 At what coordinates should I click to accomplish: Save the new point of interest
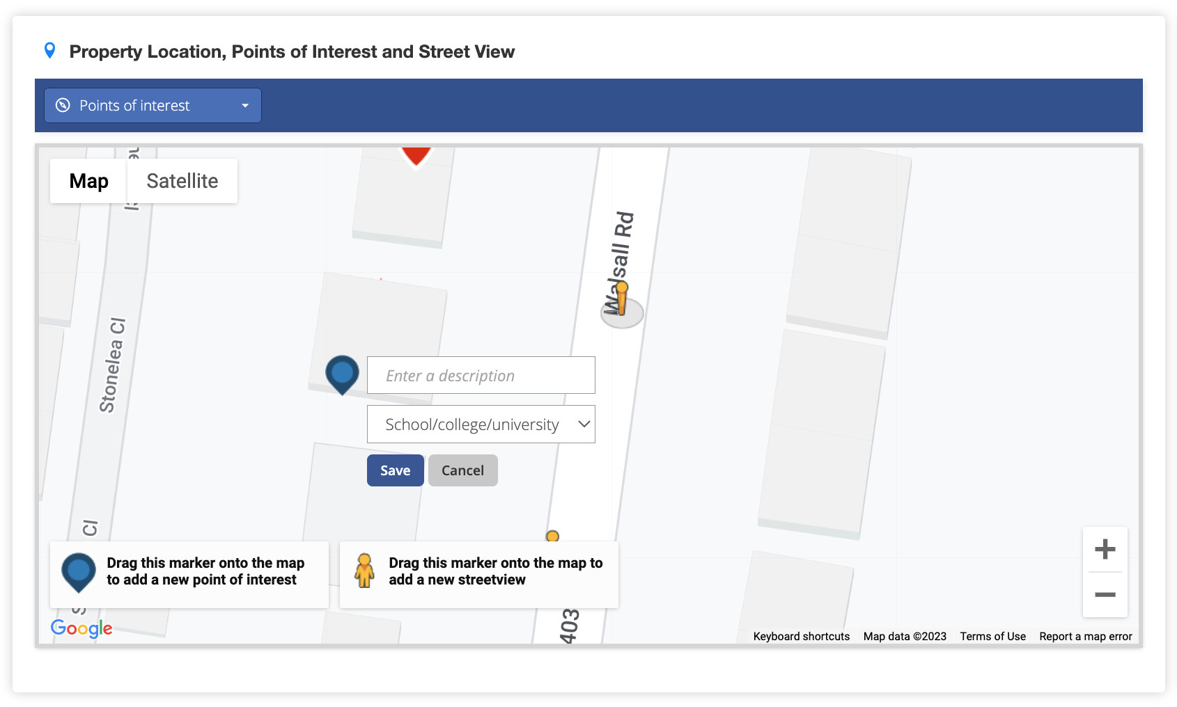(x=395, y=470)
